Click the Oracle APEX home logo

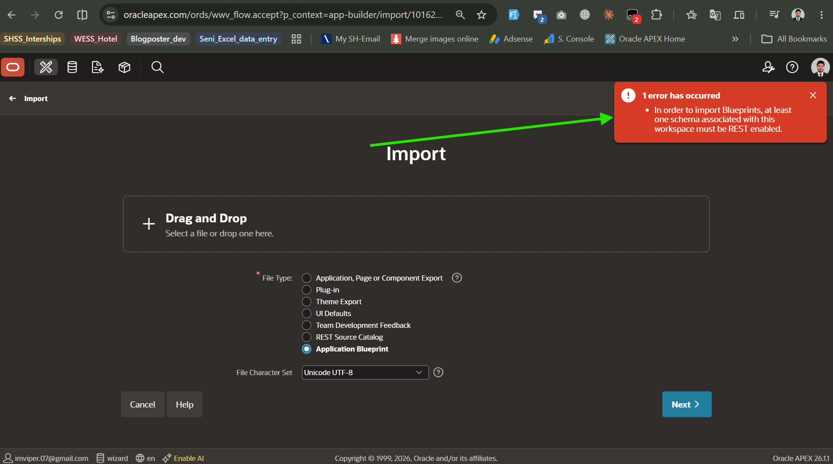13,67
